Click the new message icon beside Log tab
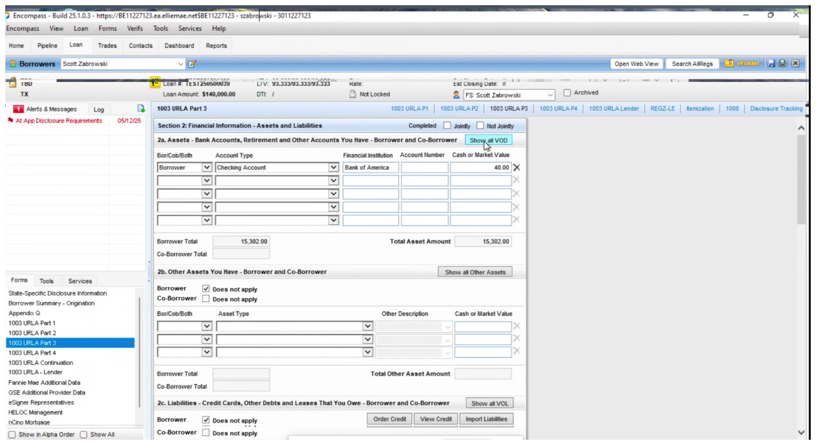Image resolution: width=816 pixels, height=445 pixels. click(139, 109)
